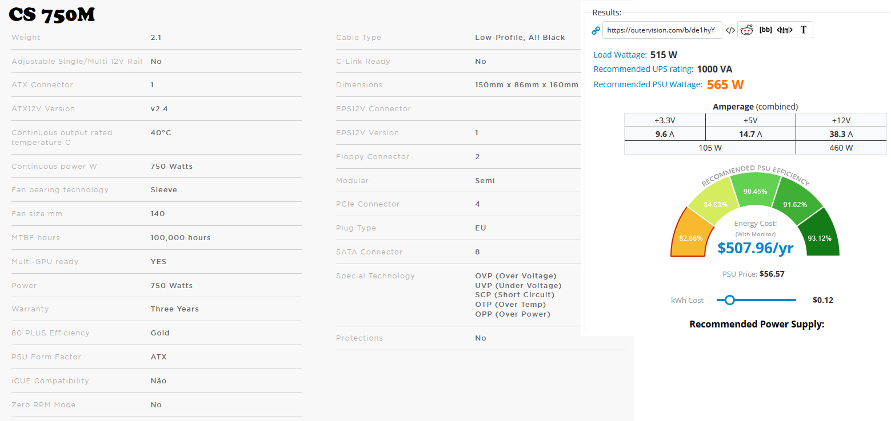This screenshot has width=891, height=421.
Task: Click the +3.3V amperage column header
Action: pyautogui.click(x=665, y=120)
